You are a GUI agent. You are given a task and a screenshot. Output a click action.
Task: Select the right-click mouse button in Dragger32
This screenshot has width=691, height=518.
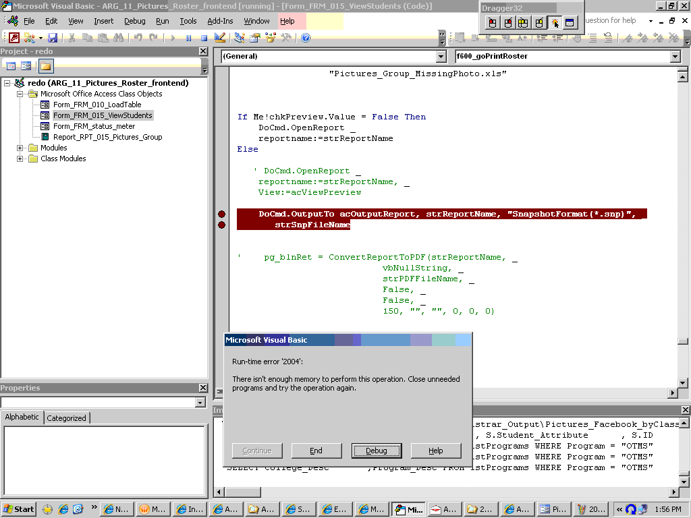click(x=507, y=22)
